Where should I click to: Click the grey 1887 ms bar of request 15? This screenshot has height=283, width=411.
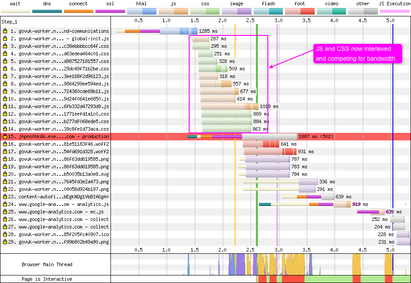[270, 137]
